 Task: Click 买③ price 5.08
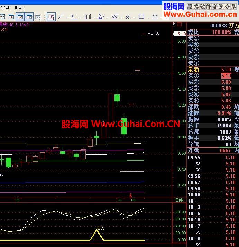[226, 88]
